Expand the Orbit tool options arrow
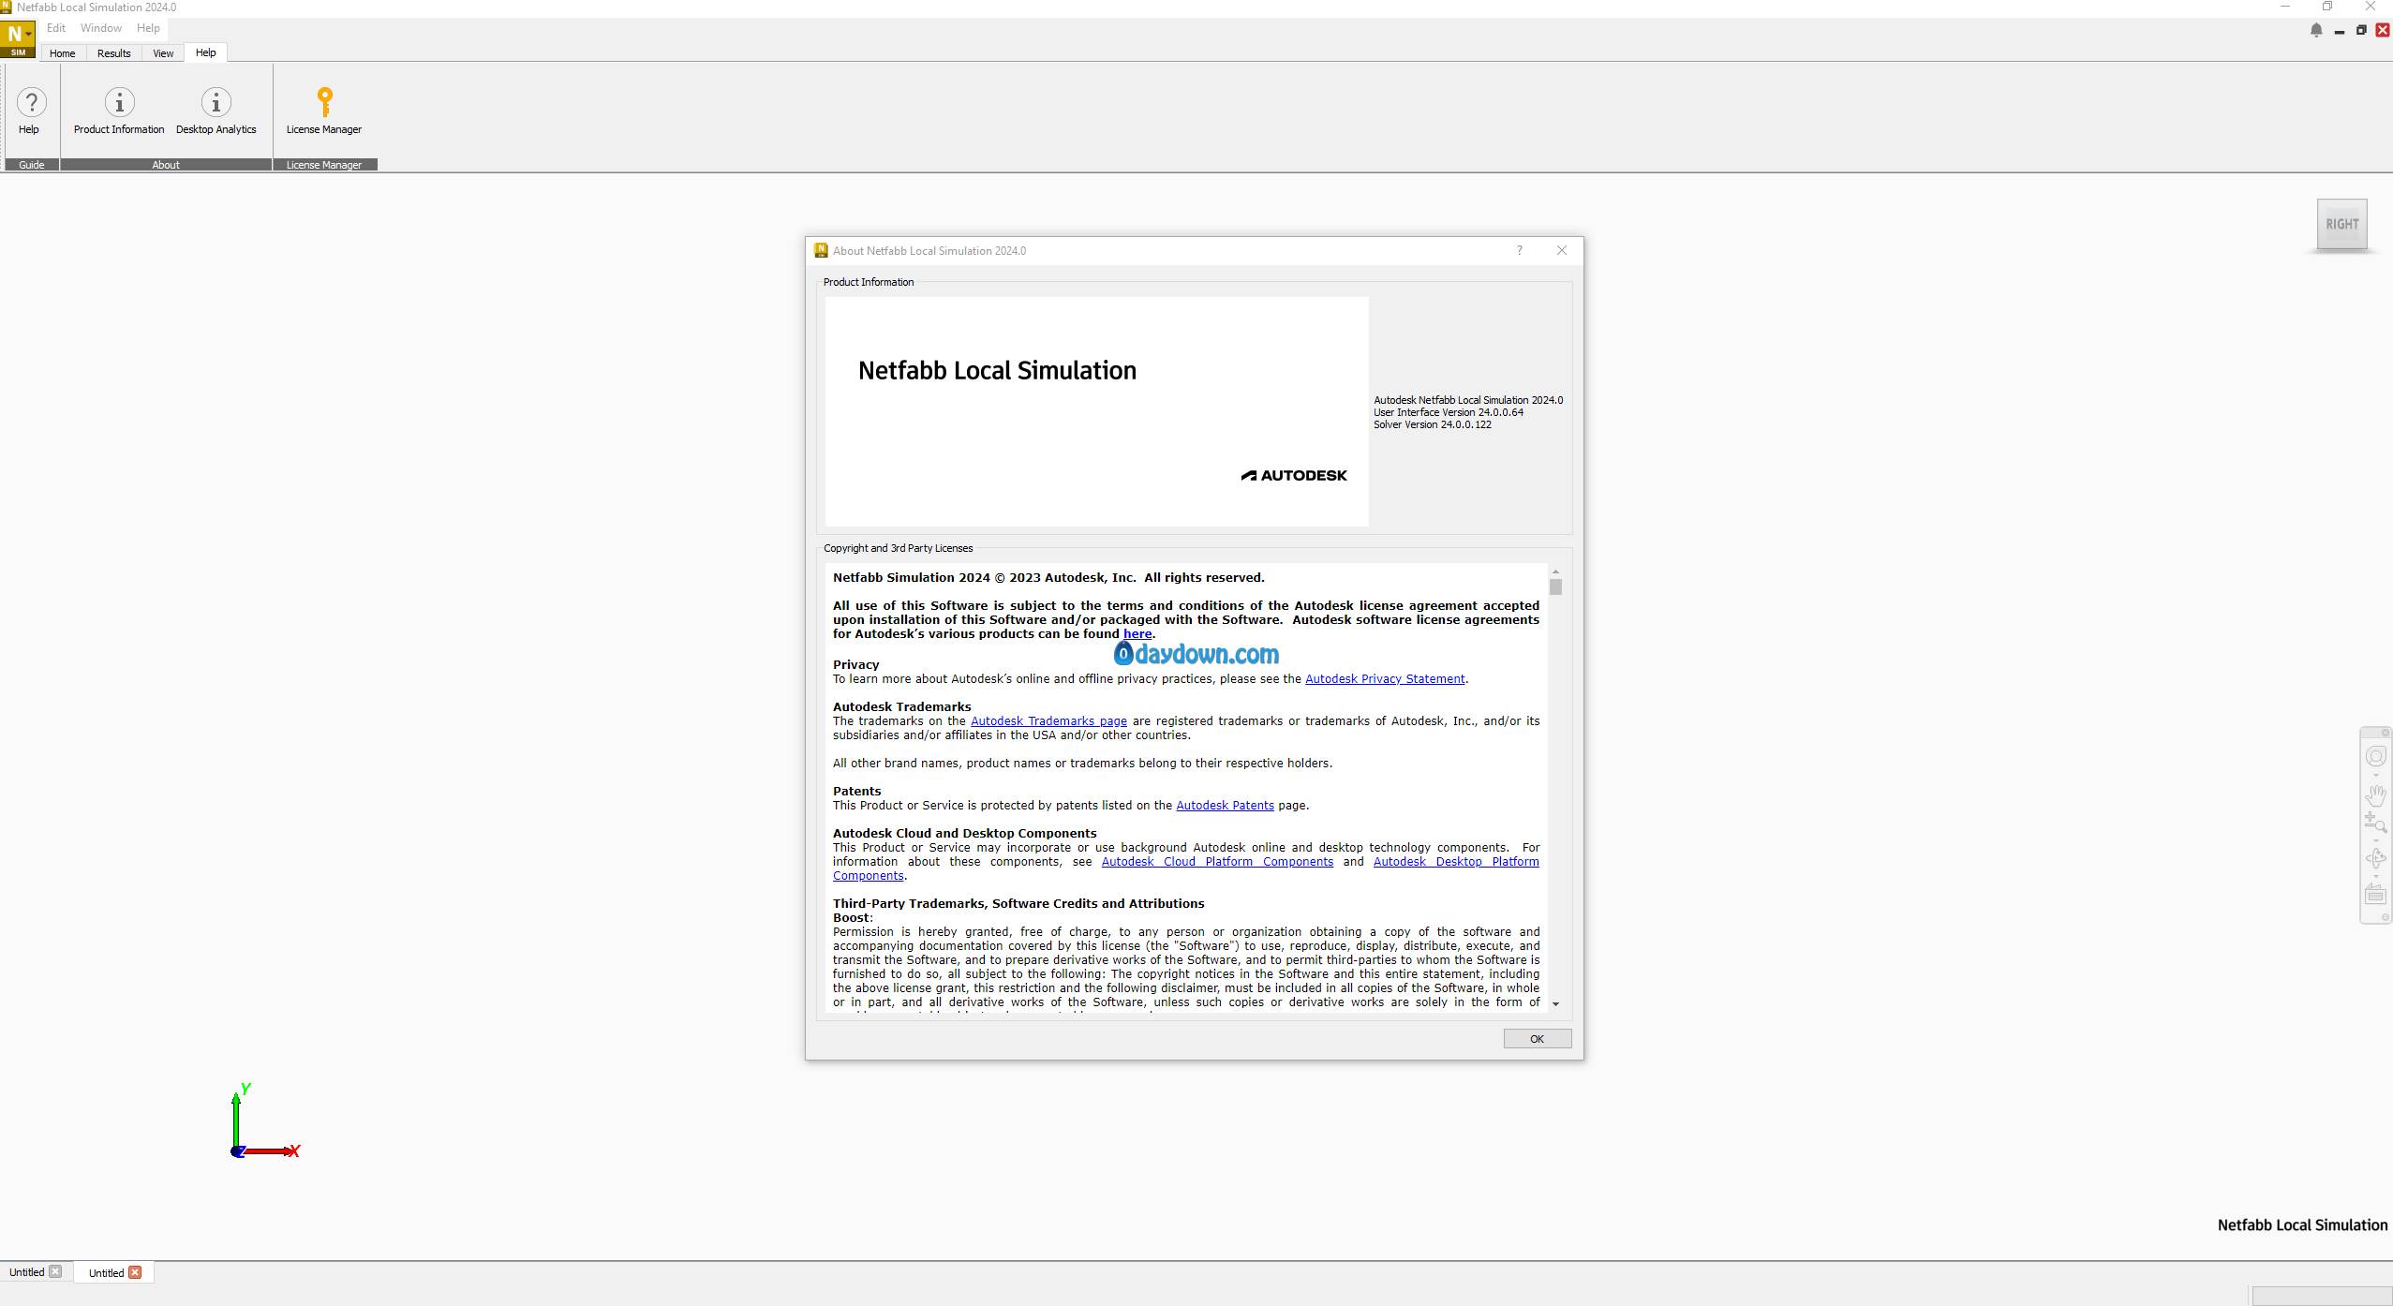The height and width of the screenshot is (1306, 2393). pyautogui.click(x=2375, y=876)
